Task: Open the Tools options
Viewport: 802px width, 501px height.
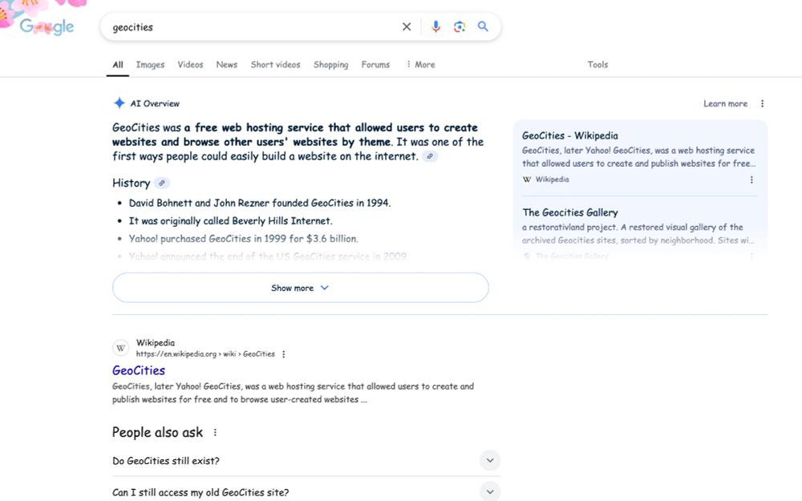Action: pos(597,64)
